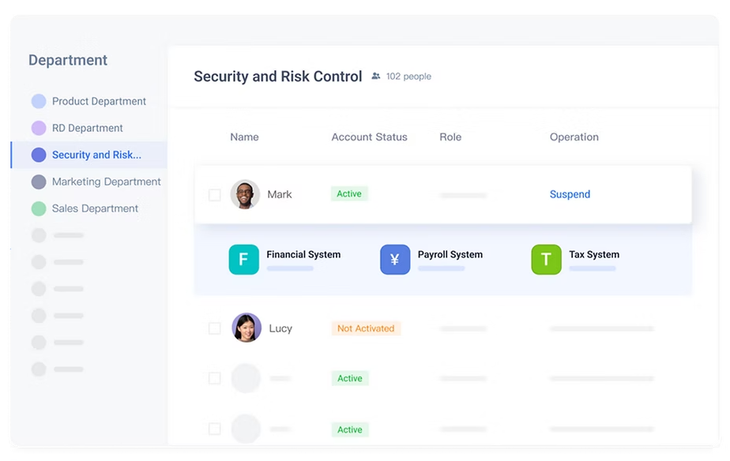Click the Department sidebar heading
The width and height of the screenshot is (730, 461).
pyautogui.click(x=68, y=60)
